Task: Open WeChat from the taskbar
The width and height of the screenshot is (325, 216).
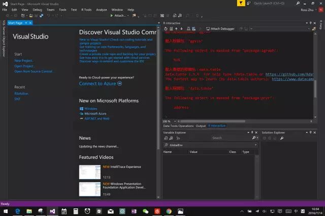Action: click(146, 211)
